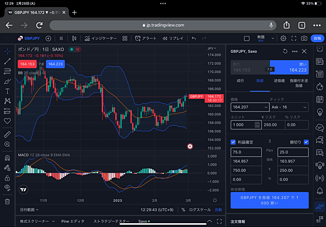This screenshot has width=326, height=227.
Task: Enter fullscreen mode from top toolbar
Action: click(294, 38)
